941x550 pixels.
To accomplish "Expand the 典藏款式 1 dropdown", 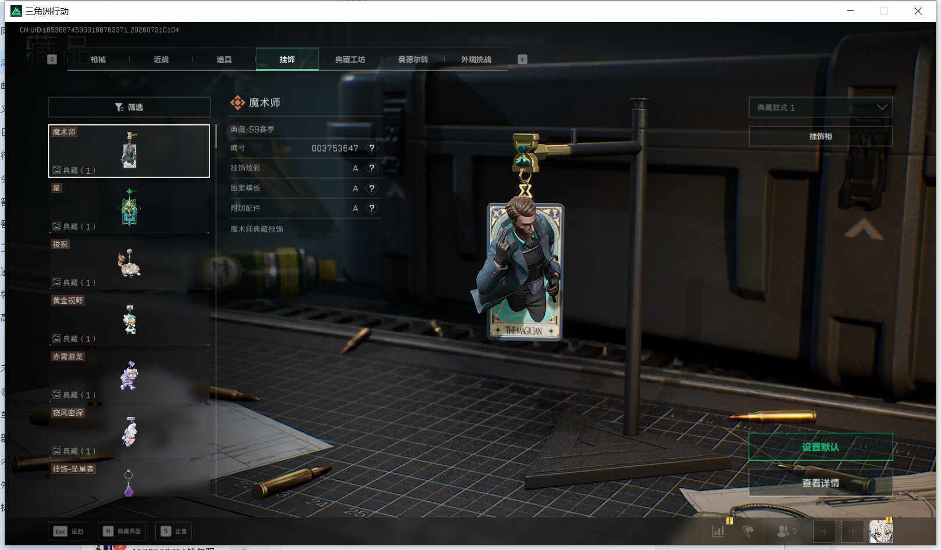I will (821, 107).
